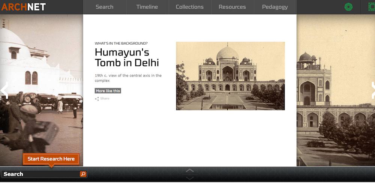Select Pedagogy in the top navigation
Image resolution: width=375 pixels, height=183 pixels.
click(x=275, y=7)
